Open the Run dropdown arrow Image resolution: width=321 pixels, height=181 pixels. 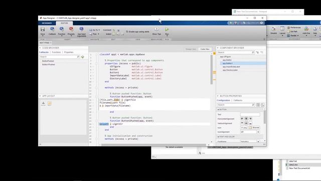click(x=167, y=36)
